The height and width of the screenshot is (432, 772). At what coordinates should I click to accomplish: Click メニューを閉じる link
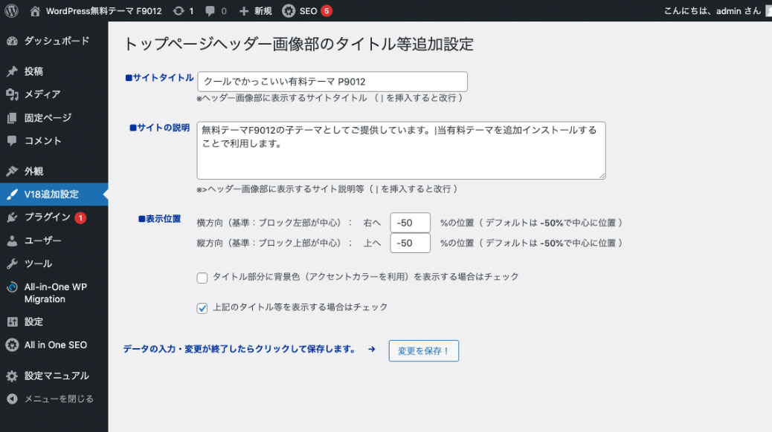pos(59,399)
